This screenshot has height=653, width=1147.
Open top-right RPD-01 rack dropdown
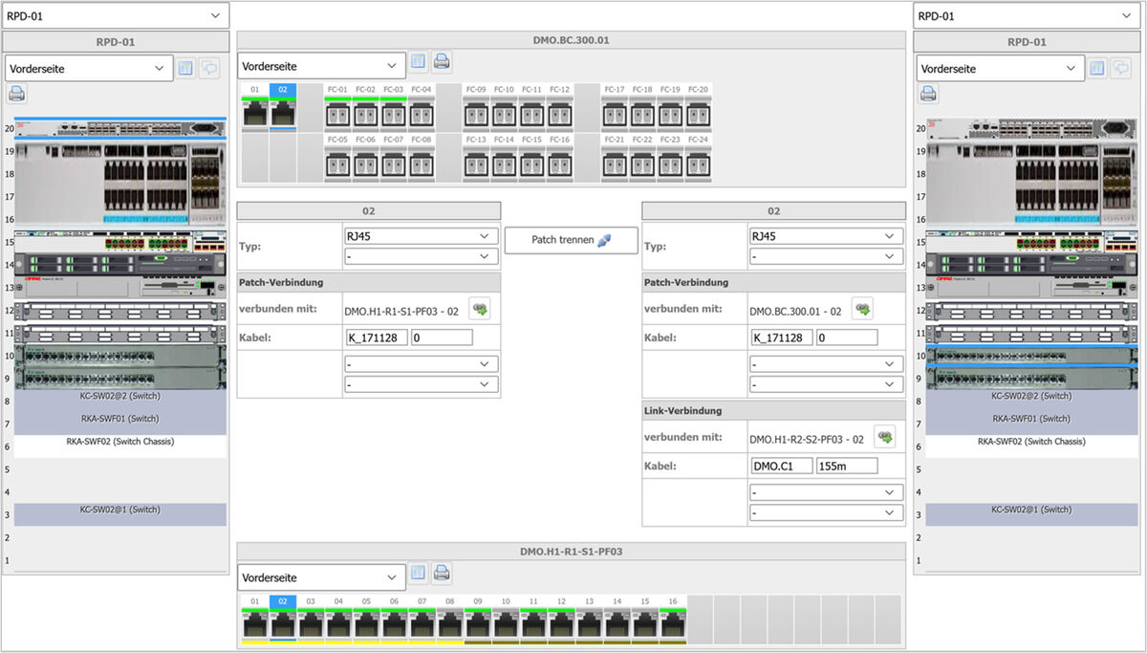1028,15
